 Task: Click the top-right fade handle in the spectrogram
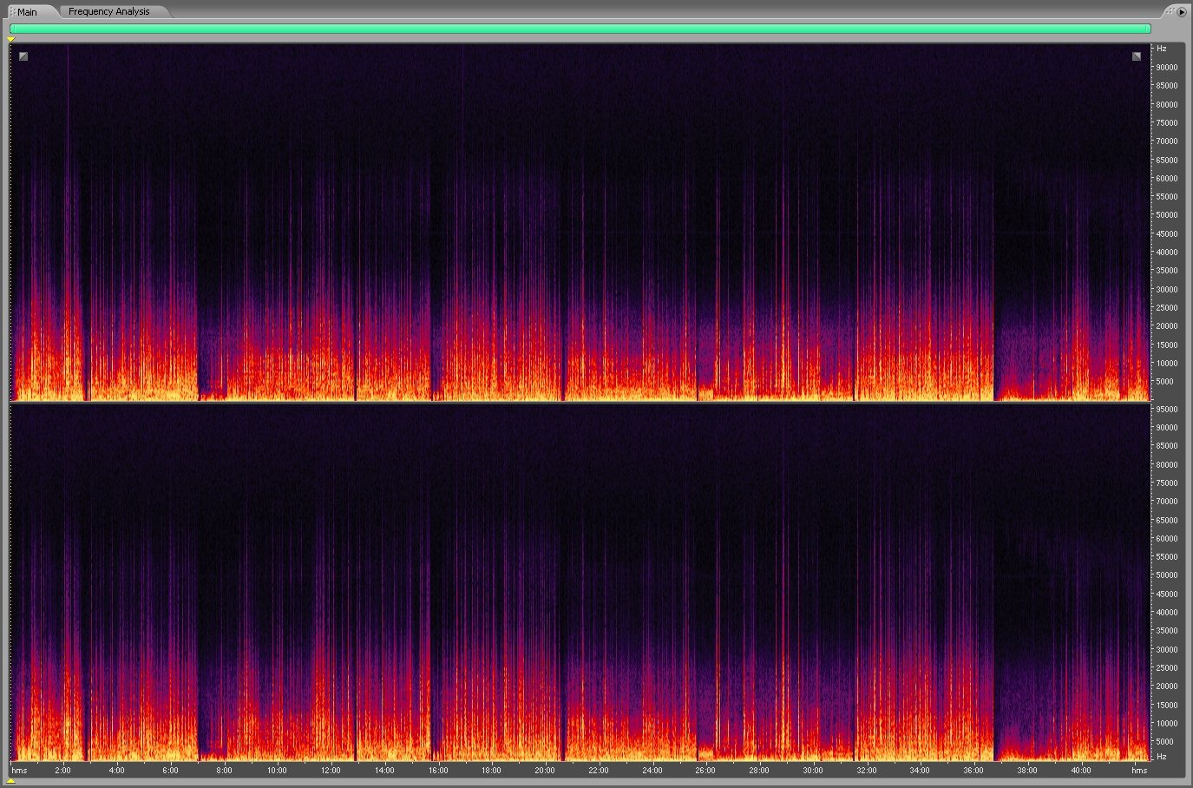(x=1137, y=56)
